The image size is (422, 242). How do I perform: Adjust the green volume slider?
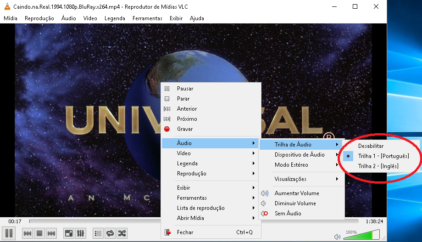[361, 235]
